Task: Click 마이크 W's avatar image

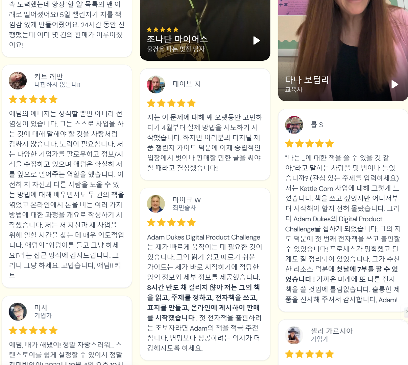Action: 156,204
